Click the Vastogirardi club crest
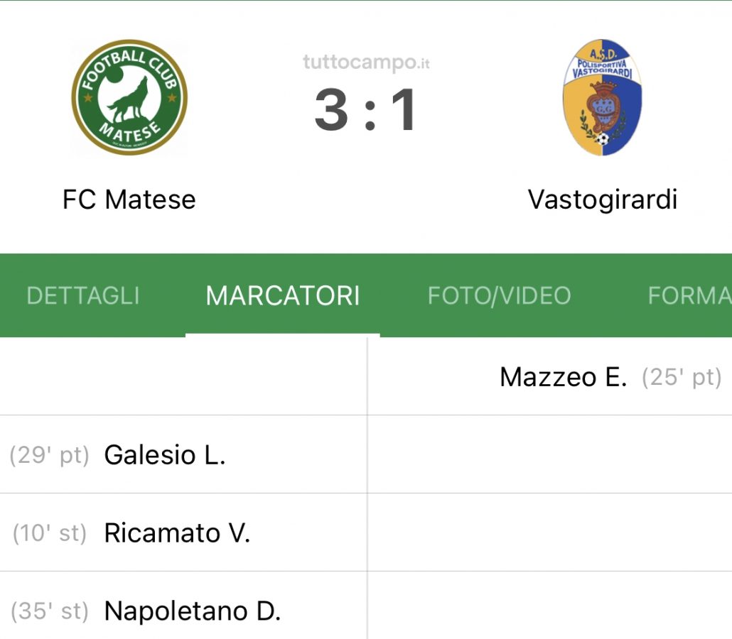 pos(602,97)
